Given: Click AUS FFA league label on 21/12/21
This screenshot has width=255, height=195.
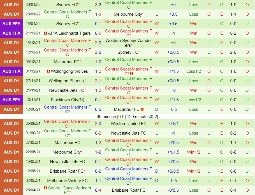Looking at the screenshot, I should coord(11,33).
